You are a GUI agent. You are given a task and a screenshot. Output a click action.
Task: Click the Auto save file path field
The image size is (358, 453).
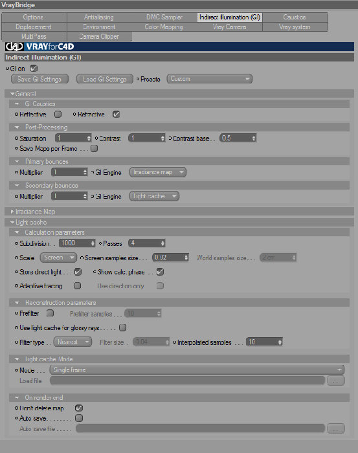point(201,428)
